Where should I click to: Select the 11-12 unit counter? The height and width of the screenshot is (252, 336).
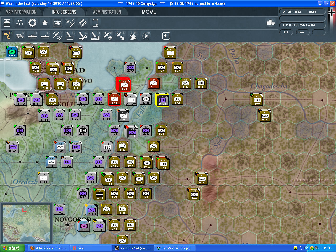coord(99,226)
